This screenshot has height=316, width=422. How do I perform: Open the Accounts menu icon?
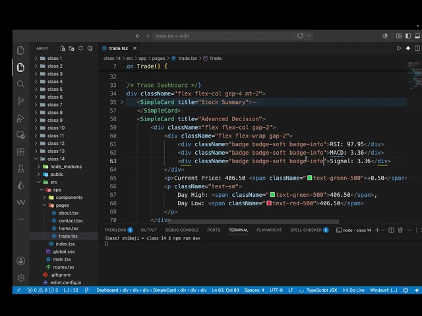coord(20,261)
